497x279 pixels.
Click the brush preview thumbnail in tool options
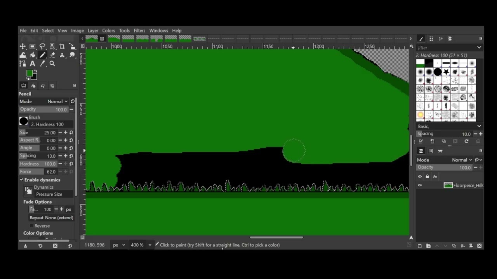click(x=24, y=121)
